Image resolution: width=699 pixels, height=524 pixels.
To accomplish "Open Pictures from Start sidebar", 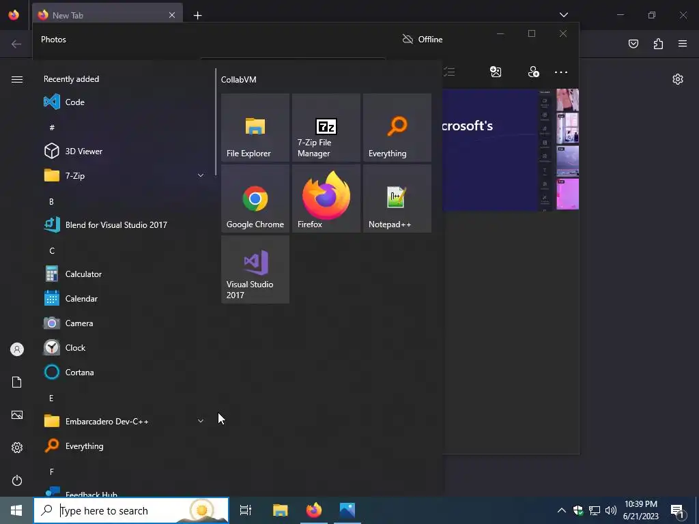I will click(x=17, y=415).
